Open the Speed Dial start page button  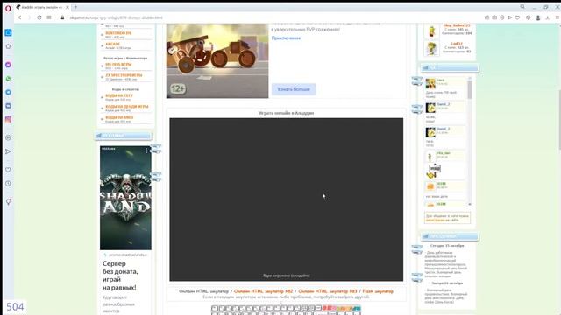point(49,17)
